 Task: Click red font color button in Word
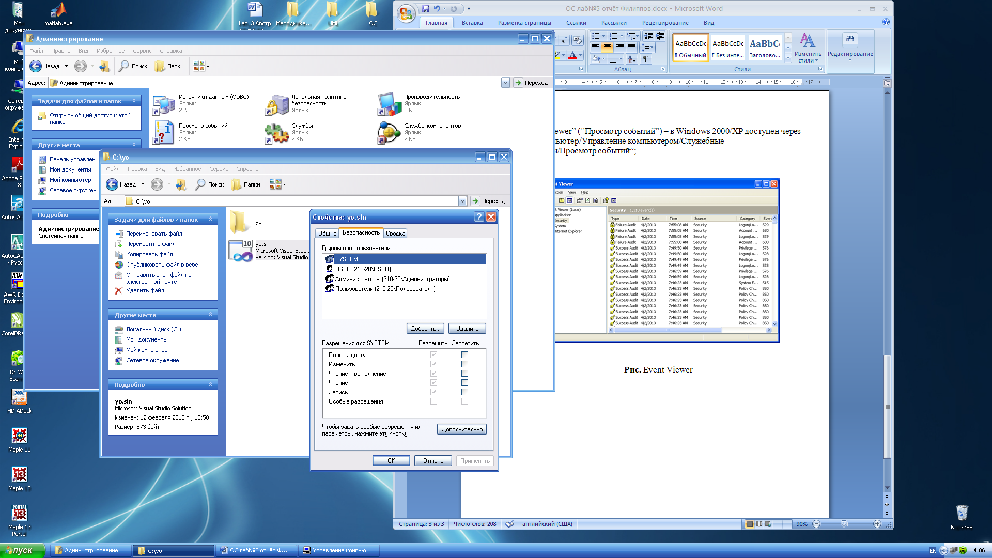point(572,55)
